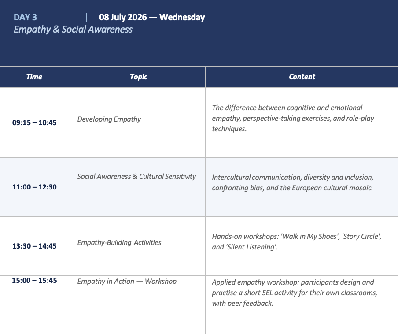Click the word 'Silent Listening' in content
The width and height of the screenshot is (398, 334).
click(251, 247)
